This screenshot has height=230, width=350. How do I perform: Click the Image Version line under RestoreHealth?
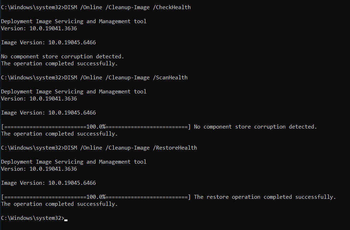point(48,183)
